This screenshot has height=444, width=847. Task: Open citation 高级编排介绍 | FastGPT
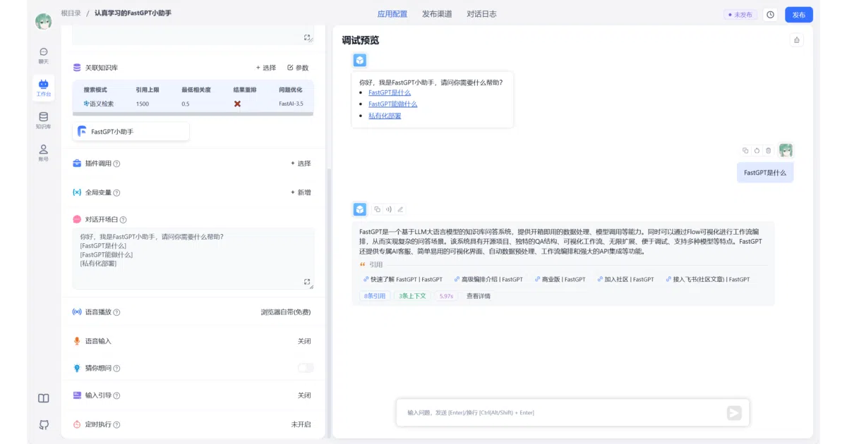pos(488,279)
